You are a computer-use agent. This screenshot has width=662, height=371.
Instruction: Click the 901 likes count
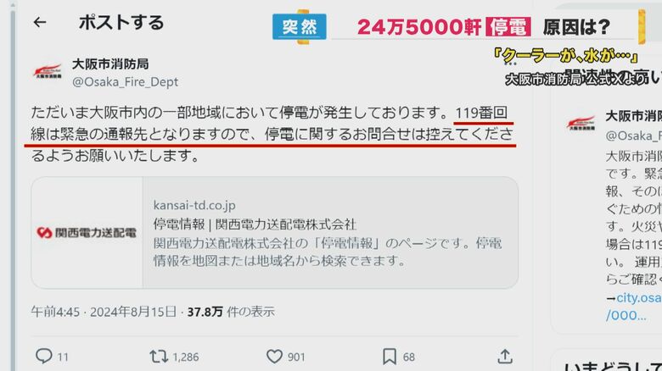tap(296, 357)
